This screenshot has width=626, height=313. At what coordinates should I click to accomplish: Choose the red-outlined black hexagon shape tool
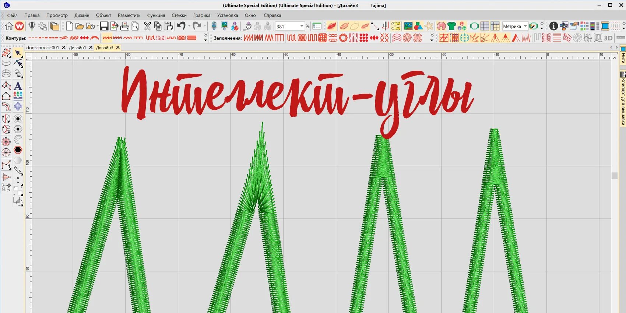tap(18, 150)
